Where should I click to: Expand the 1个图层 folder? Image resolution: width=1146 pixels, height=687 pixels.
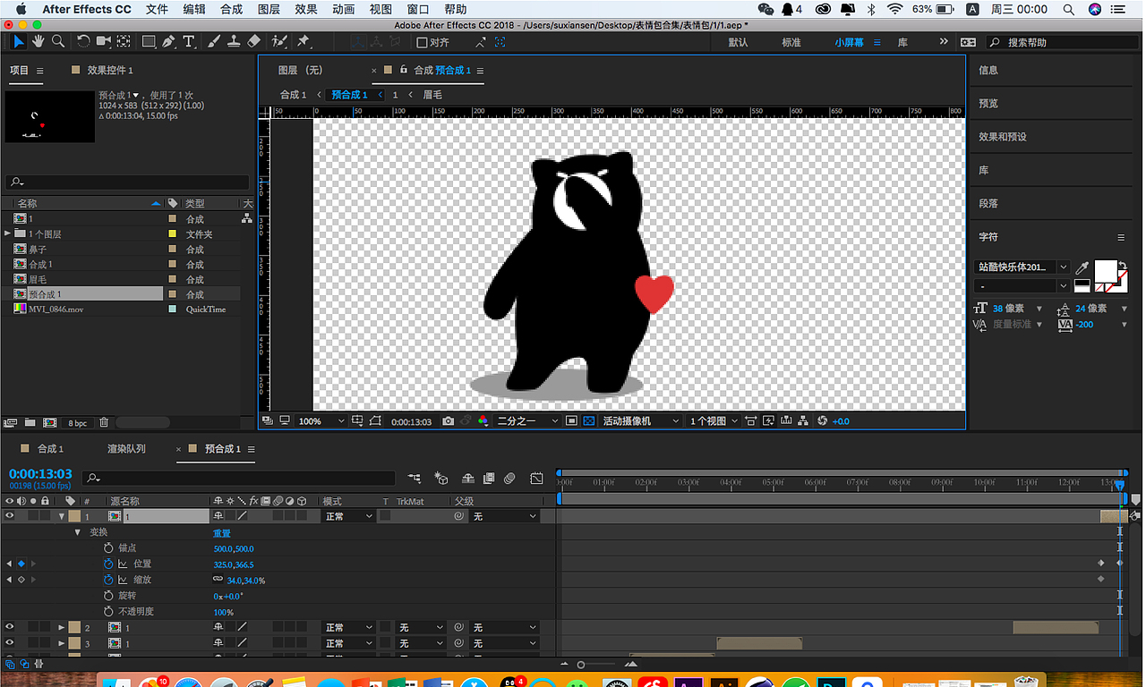[x=8, y=233]
